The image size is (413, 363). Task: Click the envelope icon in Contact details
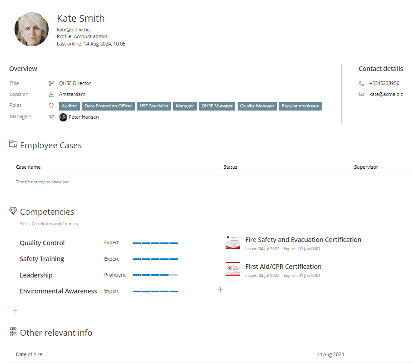(362, 94)
